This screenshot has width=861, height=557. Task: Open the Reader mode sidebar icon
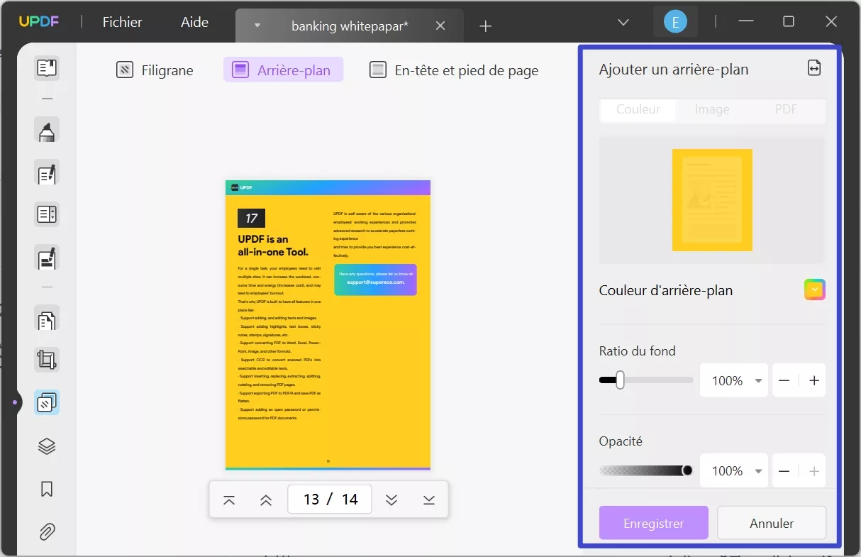[x=47, y=68]
